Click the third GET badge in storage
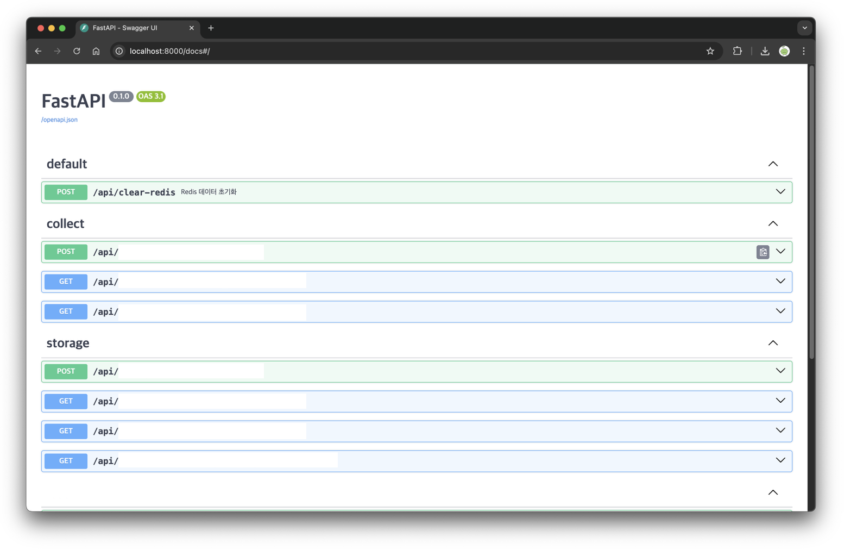The width and height of the screenshot is (844, 549). pos(66,461)
